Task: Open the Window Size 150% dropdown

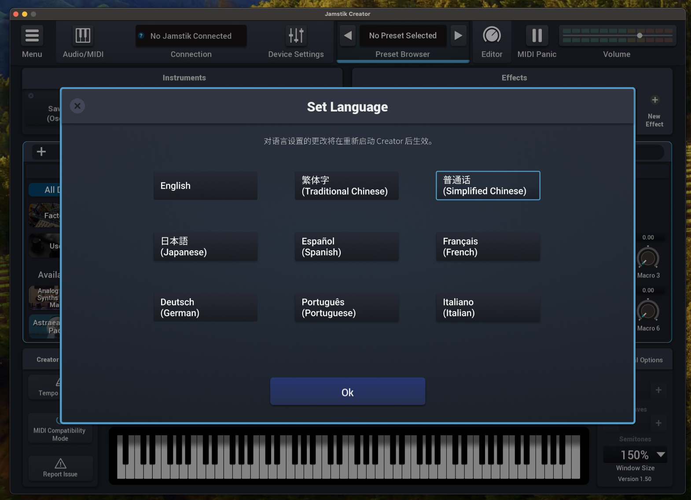Action: tap(635, 455)
